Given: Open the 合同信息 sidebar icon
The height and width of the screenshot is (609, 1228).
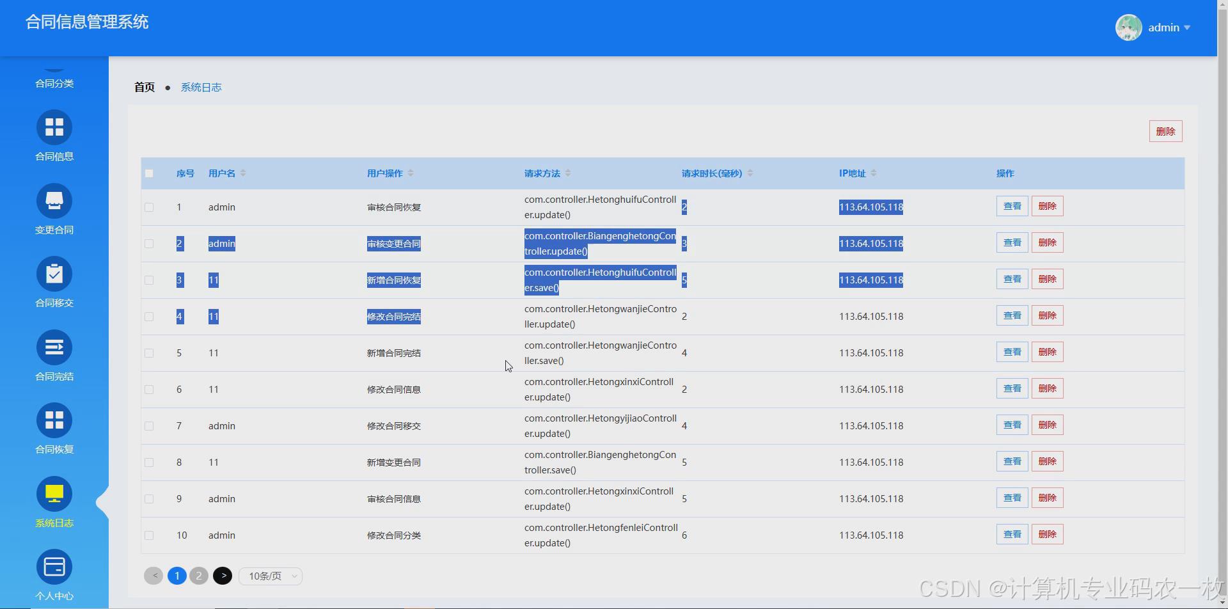Looking at the screenshot, I should coord(54,127).
